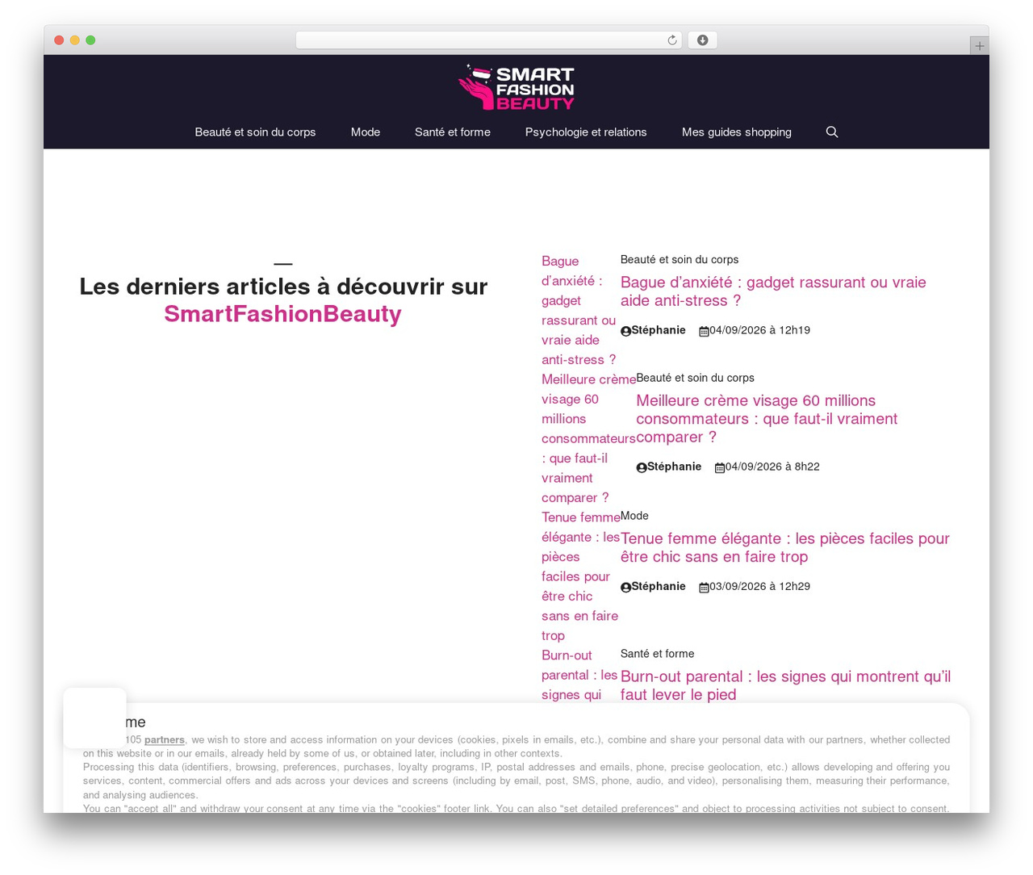The height and width of the screenshot is (875, 1033).
Task: Click the date '04/09/2026 à 12h19'
Action: pyautogui.click(x=759, y=330)
